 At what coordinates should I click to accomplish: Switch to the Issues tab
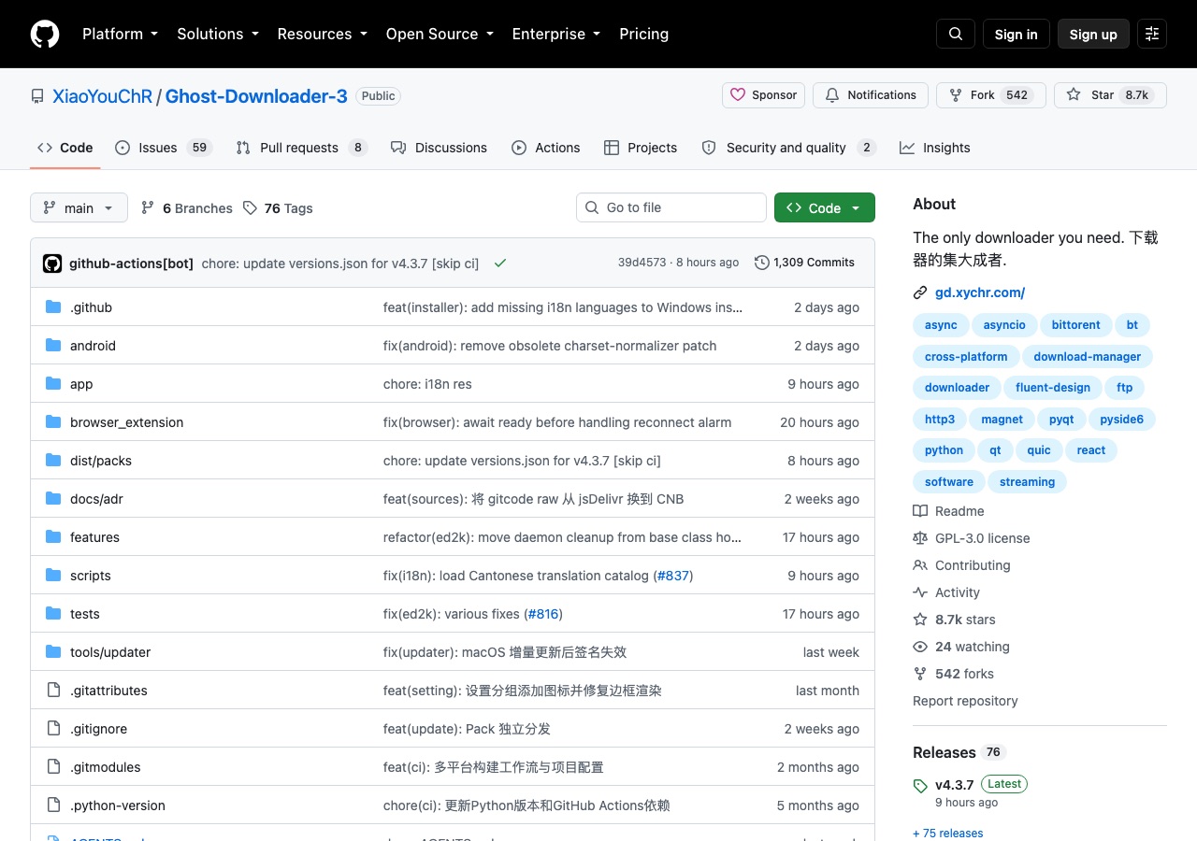coord(164,148)
